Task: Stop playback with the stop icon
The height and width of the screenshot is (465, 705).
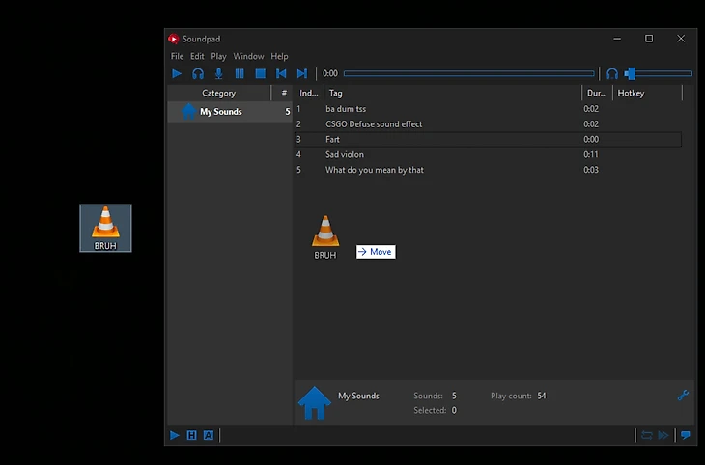Action: pyautogui.click(x=260, y=73)
